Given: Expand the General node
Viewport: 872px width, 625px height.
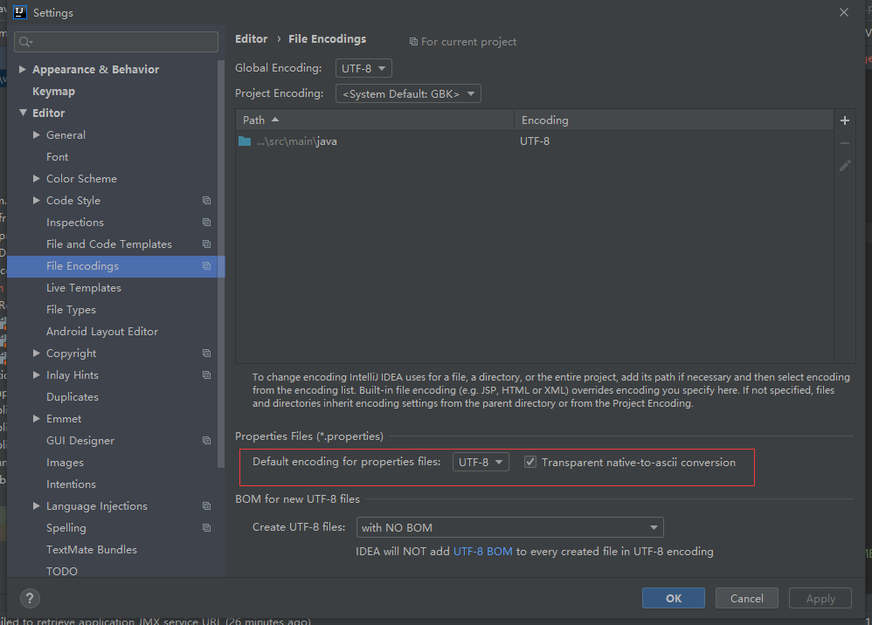Looking at the screenshot, I should [x=36, y=135].
